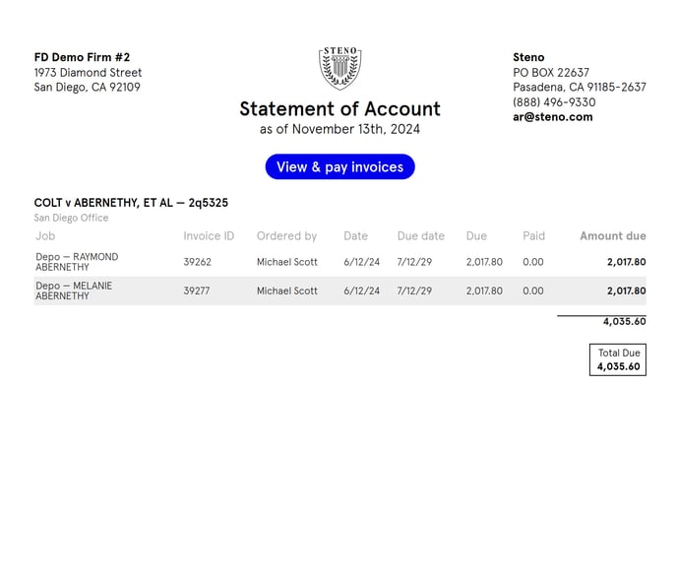Click the (888) 496-9330 phone number

click(553, 102)
